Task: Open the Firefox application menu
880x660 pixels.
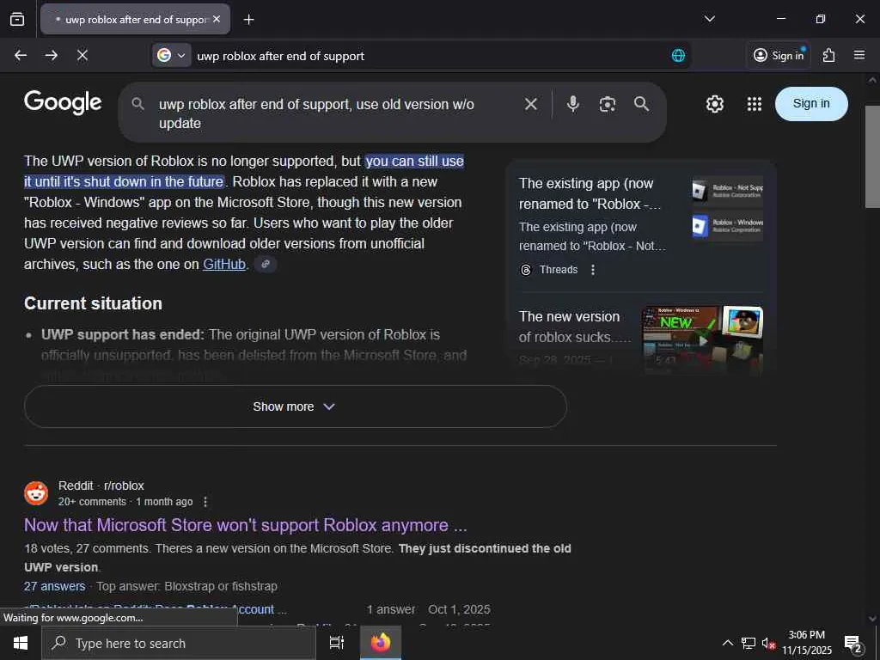Action: click(859, 55)
